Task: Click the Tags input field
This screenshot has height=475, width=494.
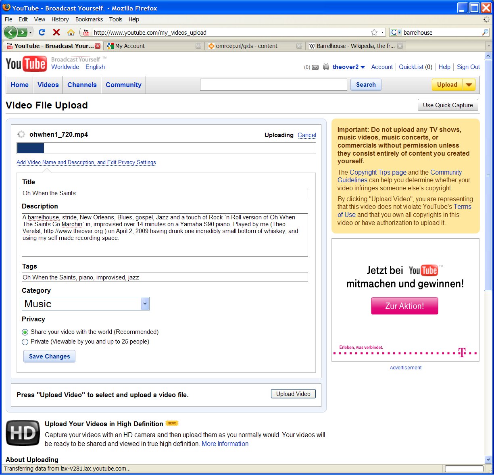Action: tap(165, 277)
